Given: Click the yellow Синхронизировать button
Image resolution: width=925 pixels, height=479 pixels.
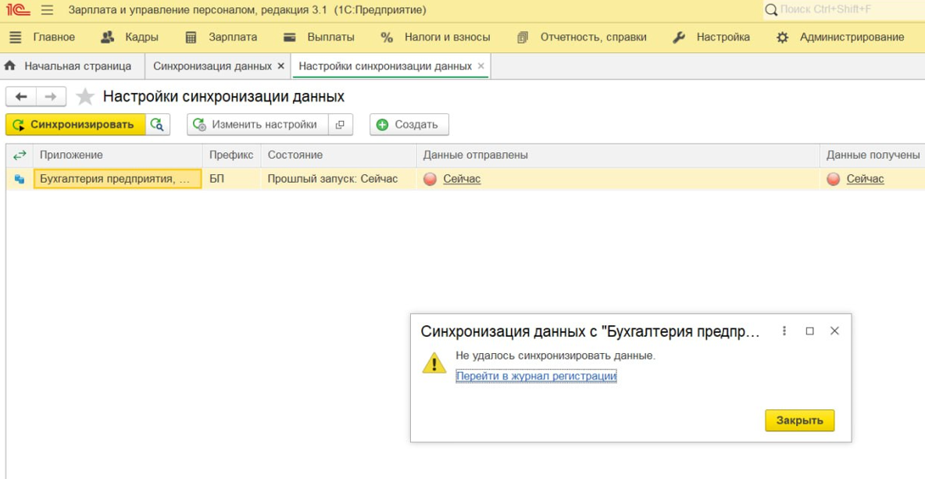Looking at the screenshot, I should (76, 124).
